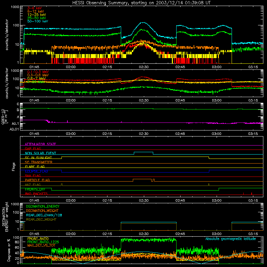
Task: Select the '12-25 keV' legend label
Action: 37,15
